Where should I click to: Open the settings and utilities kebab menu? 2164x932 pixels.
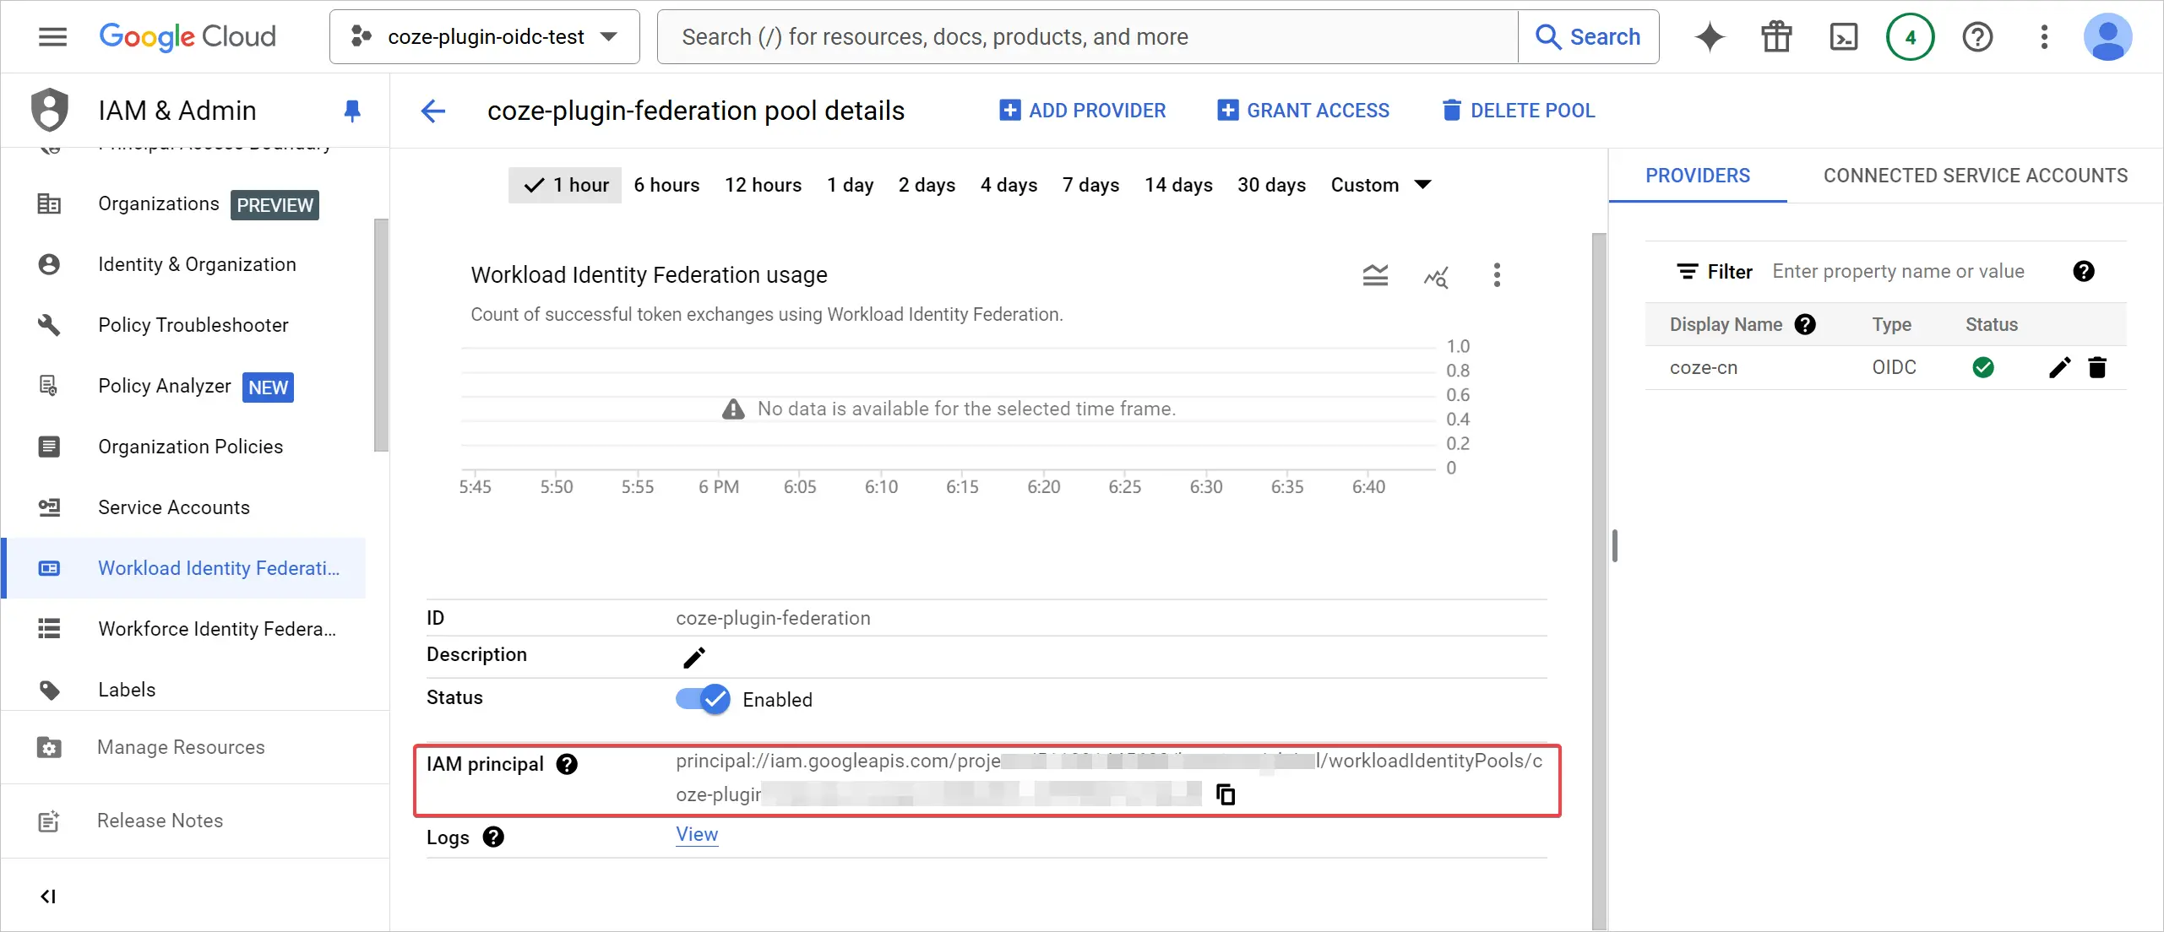2044,37
